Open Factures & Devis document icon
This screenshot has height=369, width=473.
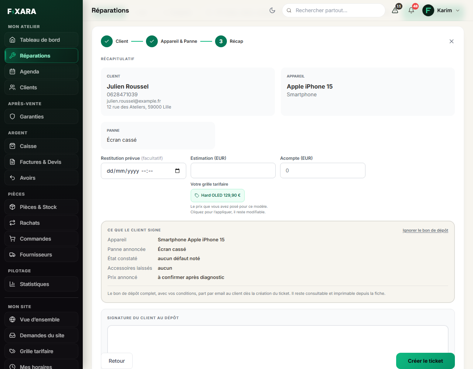pyautogui.click(x=13, y=162)
